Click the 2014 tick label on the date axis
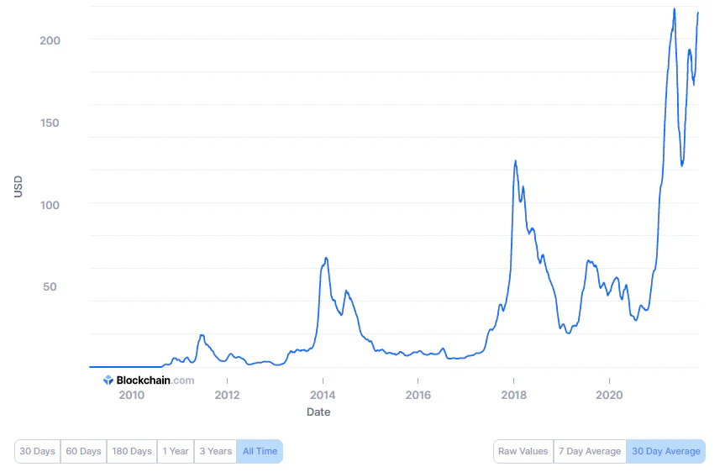The image size is (725, 472). point(323,395)
